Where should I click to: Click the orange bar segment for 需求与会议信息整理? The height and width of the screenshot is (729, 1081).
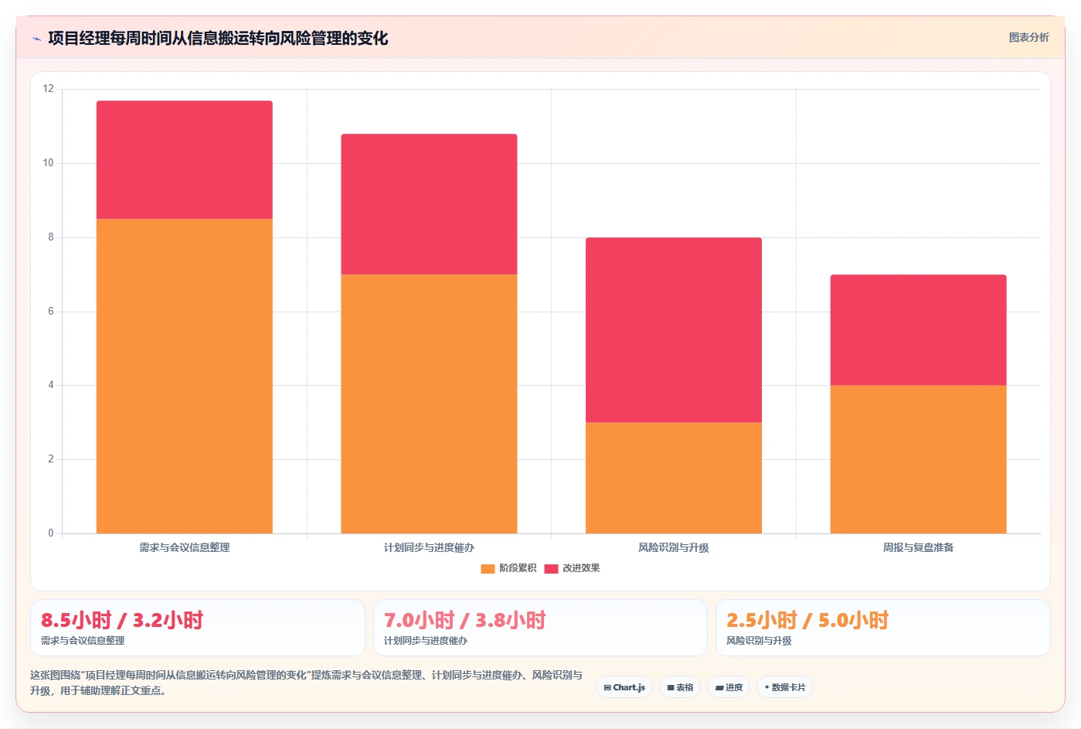[x=184, y=376]
